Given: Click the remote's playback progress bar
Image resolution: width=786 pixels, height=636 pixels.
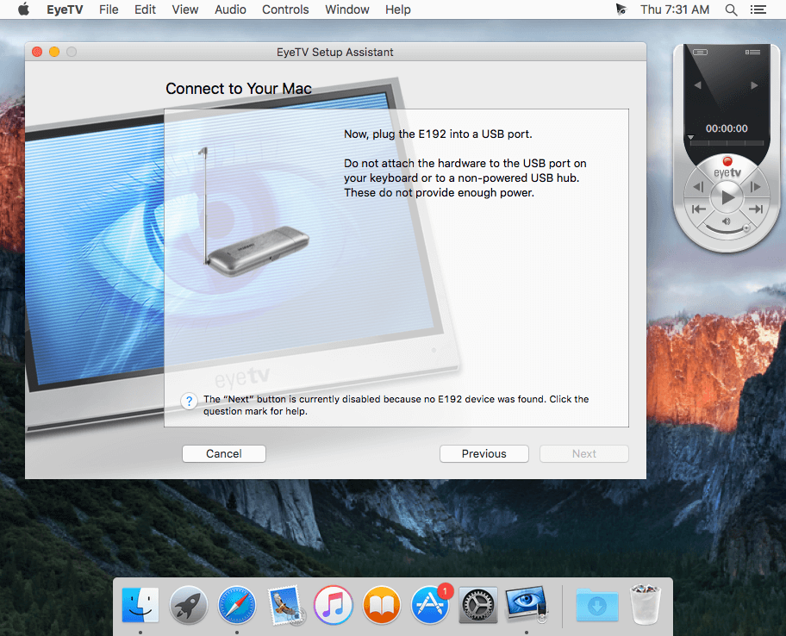Looking at the screenshot, I should click(x=727, y=142).
